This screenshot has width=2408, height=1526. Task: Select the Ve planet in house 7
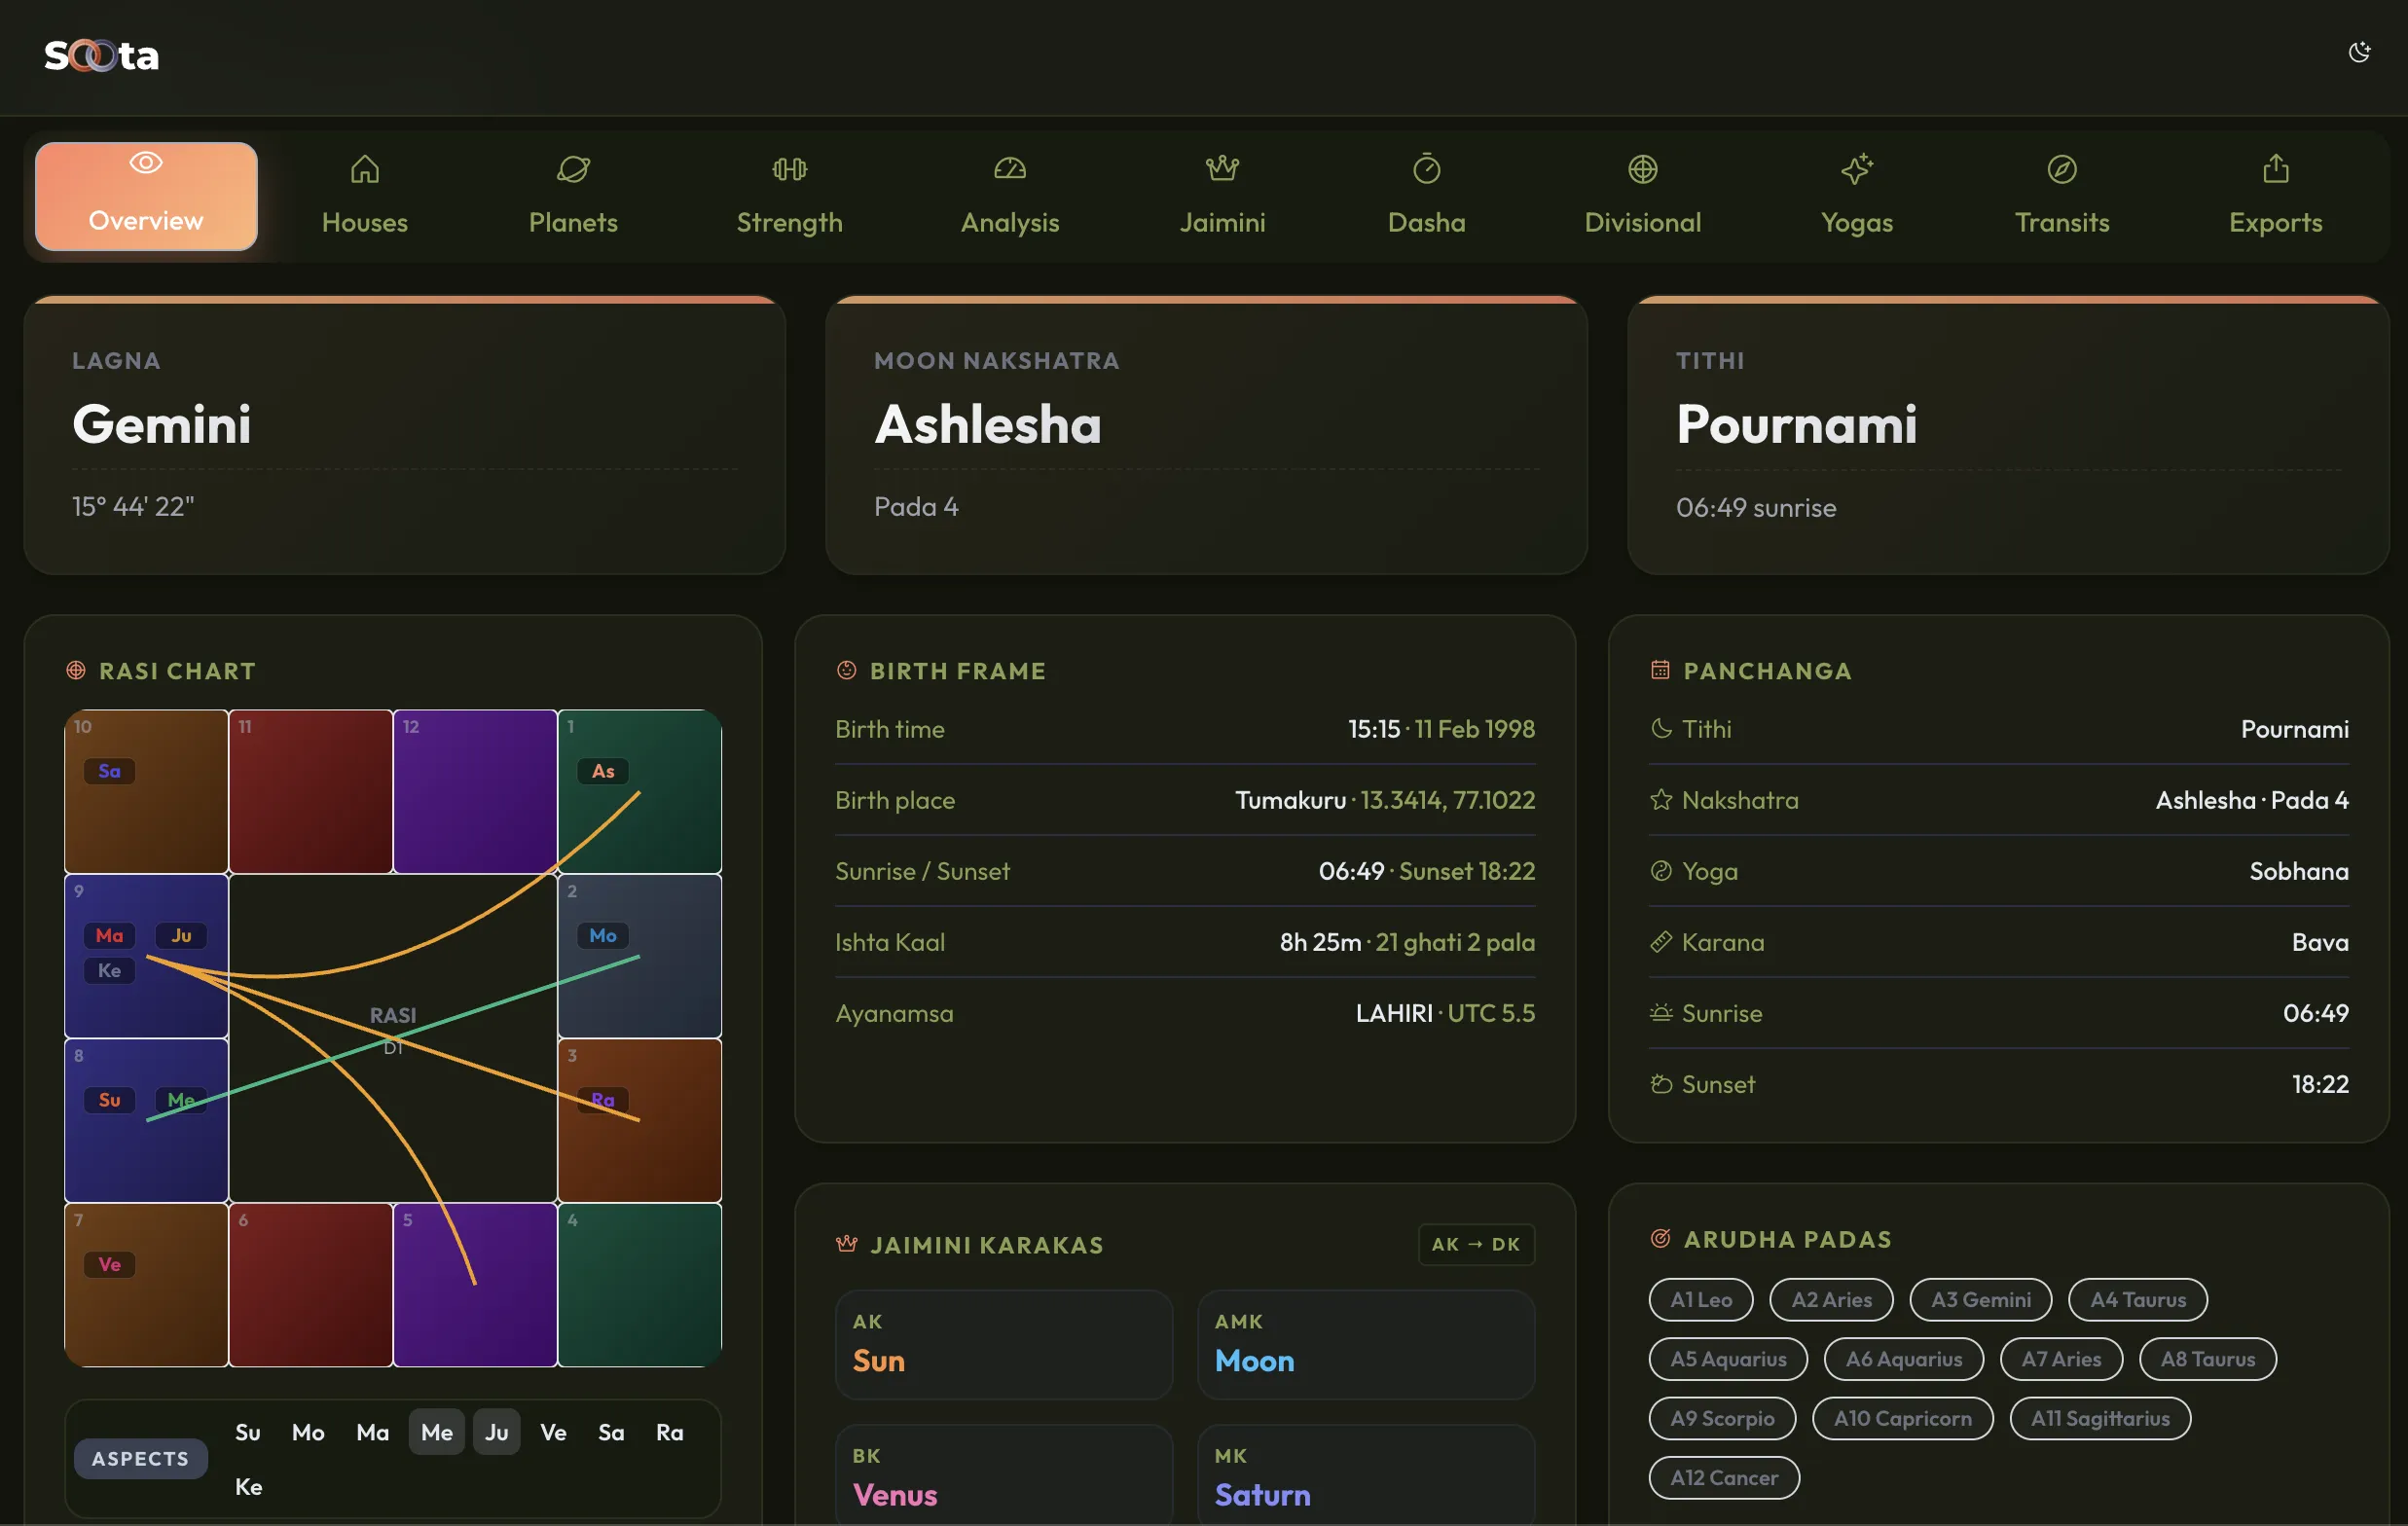tap(110, 1264)
